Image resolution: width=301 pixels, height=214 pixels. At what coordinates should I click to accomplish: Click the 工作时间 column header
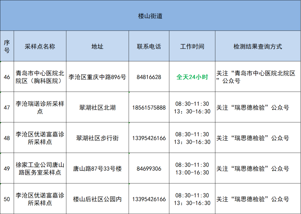click(x=192, y=46)
